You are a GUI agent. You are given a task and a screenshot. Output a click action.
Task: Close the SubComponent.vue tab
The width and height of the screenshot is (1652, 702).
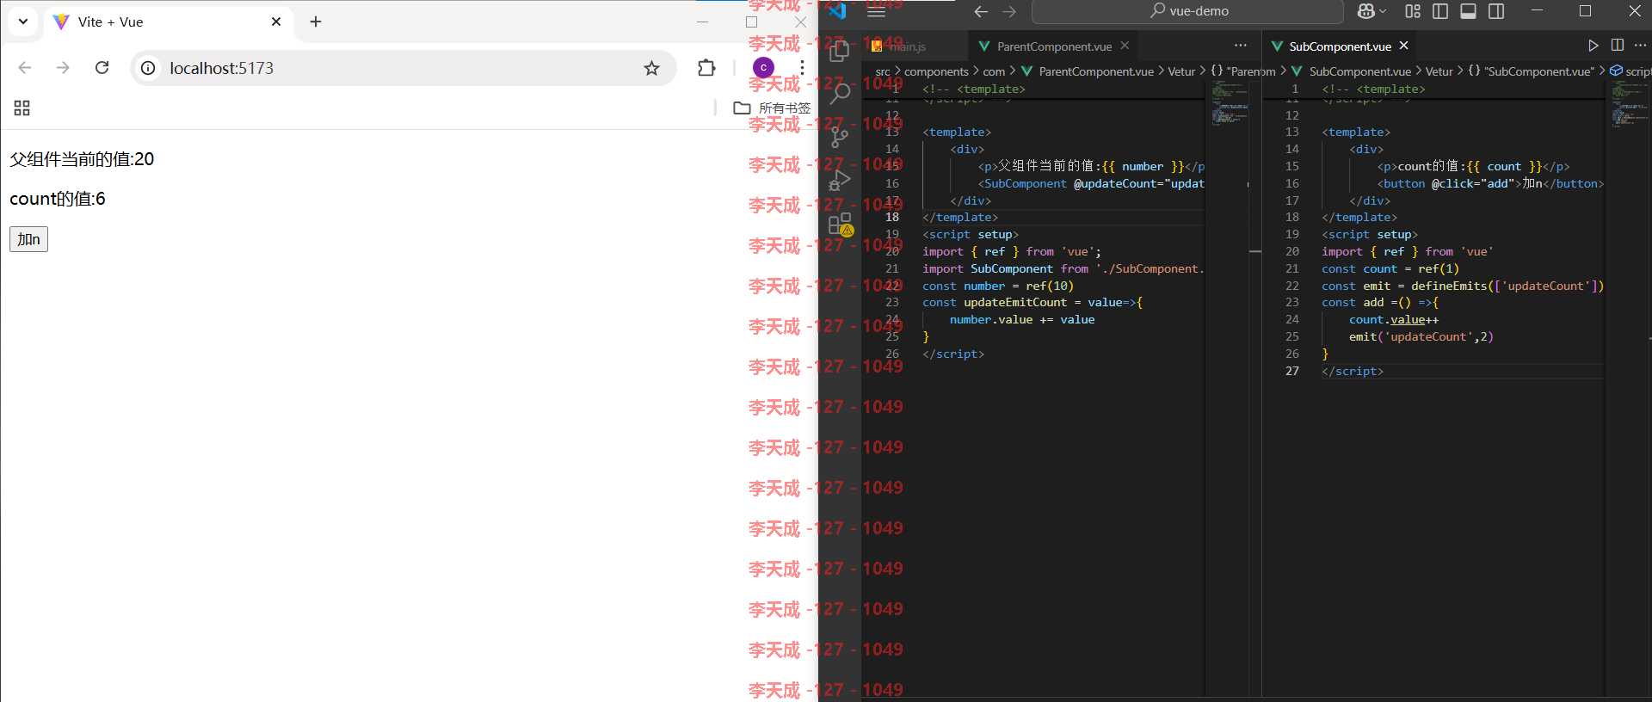tap(1404, 46)
